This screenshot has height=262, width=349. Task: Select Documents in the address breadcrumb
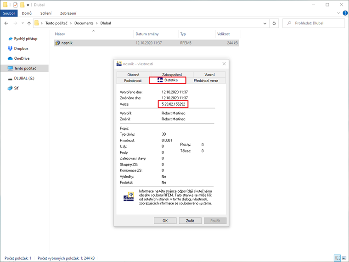(84, 23)
